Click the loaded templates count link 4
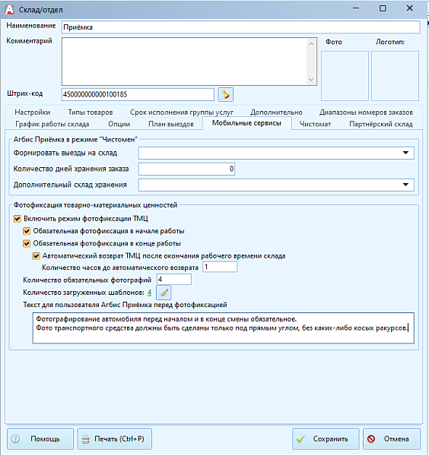 (149, 293)
